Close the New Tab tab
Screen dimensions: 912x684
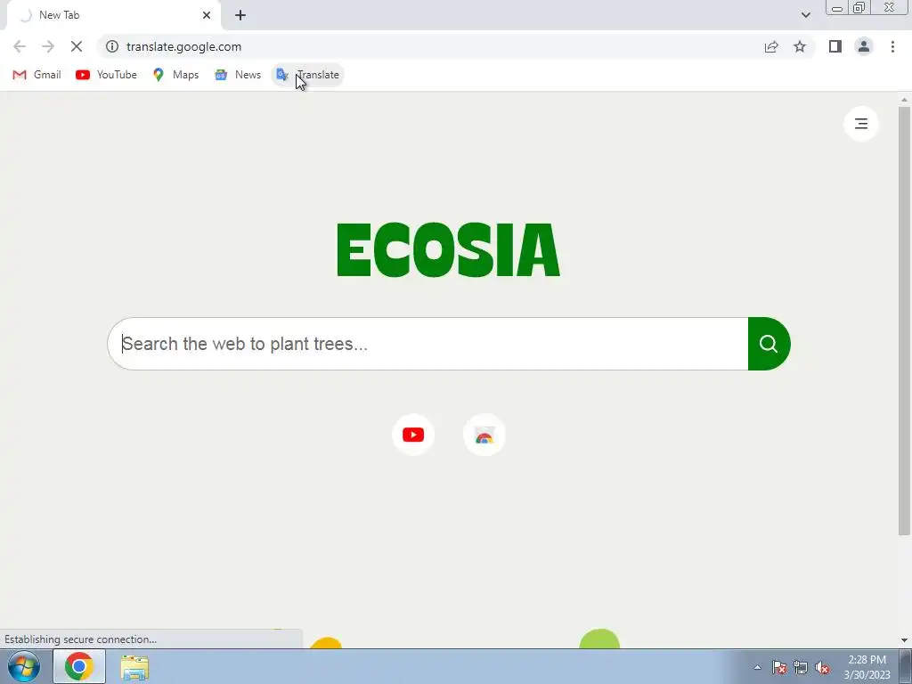pyautogui.click(x=207, y=15)
